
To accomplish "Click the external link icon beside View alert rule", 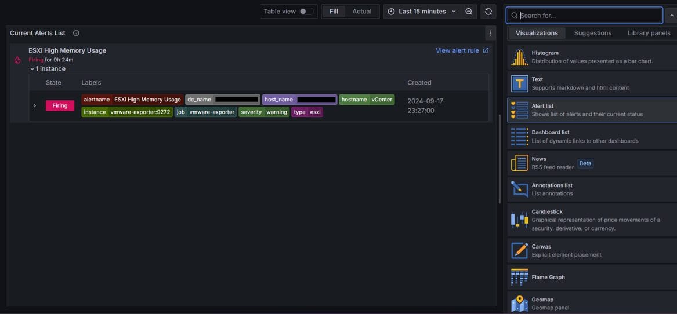I will pos(486,50).
